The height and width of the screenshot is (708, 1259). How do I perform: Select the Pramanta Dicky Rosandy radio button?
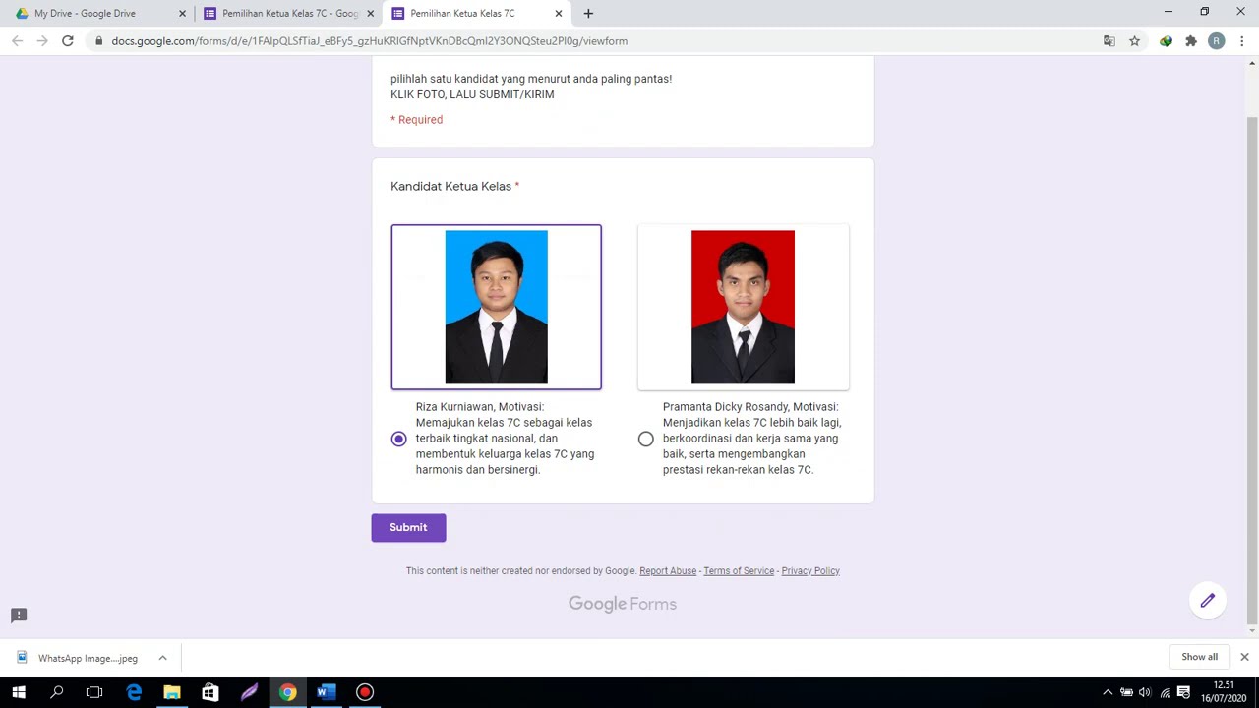tap(645, 439)
